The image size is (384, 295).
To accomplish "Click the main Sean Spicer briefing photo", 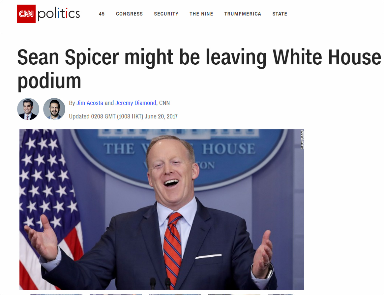I will click(162, 210).
